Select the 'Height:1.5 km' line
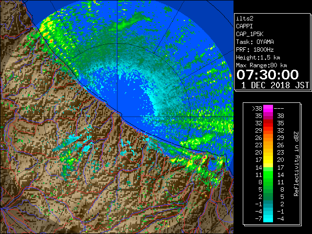The width and height of the screenshot is (312, 234). [x=258, y=58]
